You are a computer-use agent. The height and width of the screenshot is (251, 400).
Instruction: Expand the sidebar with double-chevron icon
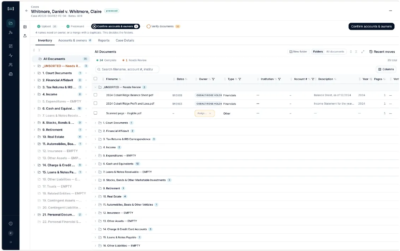10,242
